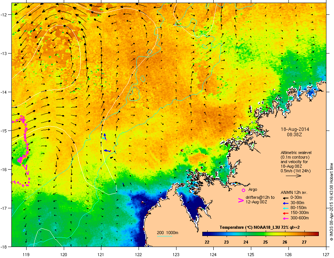Click the "drifters@12h to" legend label

260,198
